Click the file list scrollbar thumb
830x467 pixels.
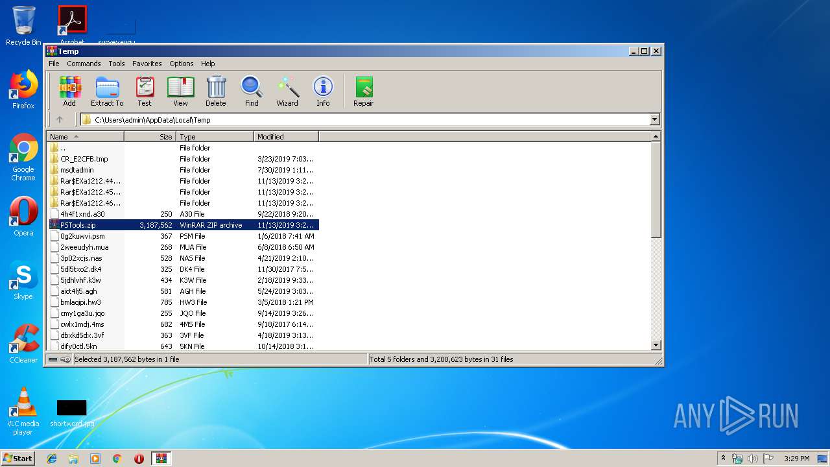(656, 189)
